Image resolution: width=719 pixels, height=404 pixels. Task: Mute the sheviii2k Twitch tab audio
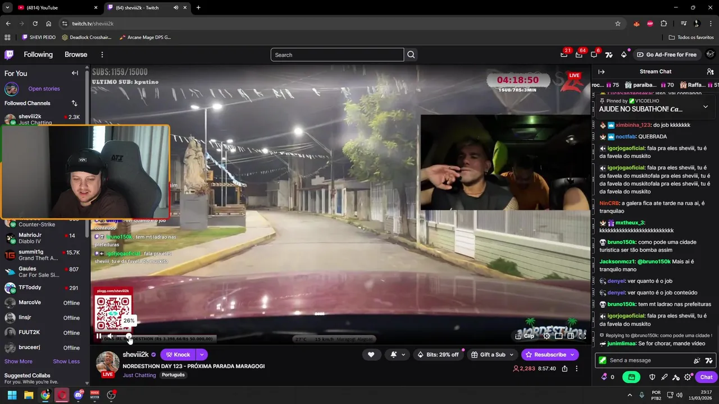[176, 8]
